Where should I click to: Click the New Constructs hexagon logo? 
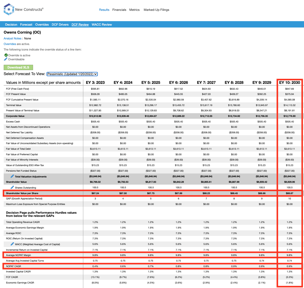tap(9, 9)
